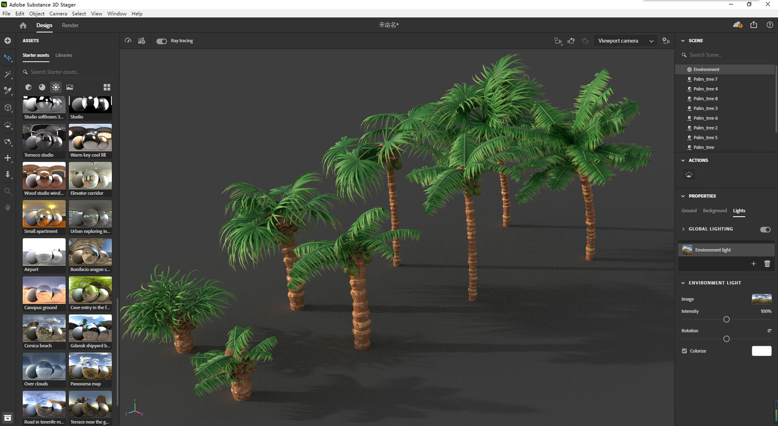The image size is (778, 426).
Task: Click the archive panel icon at bottom left
Action: [8, 418]
